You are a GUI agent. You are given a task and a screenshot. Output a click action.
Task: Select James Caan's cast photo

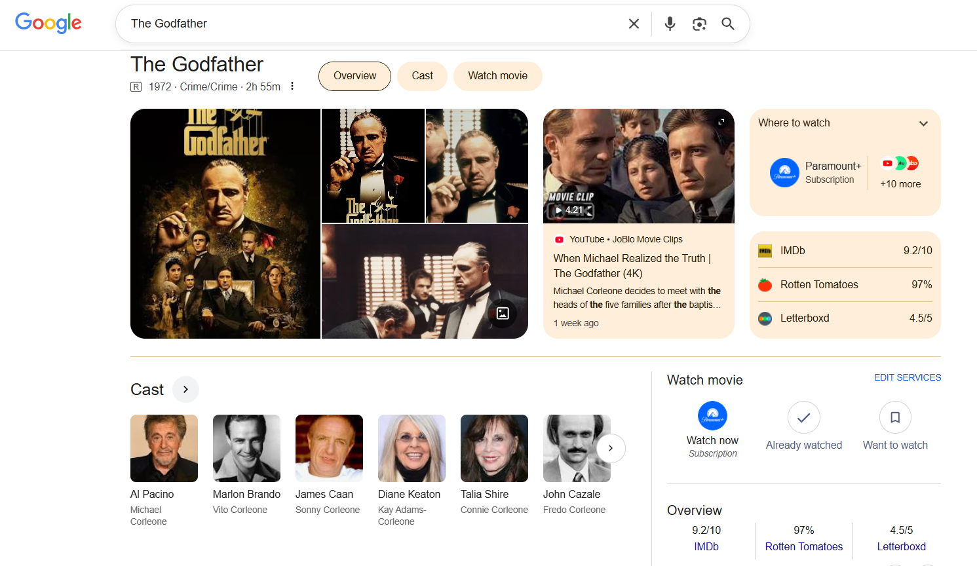point(329,448)
